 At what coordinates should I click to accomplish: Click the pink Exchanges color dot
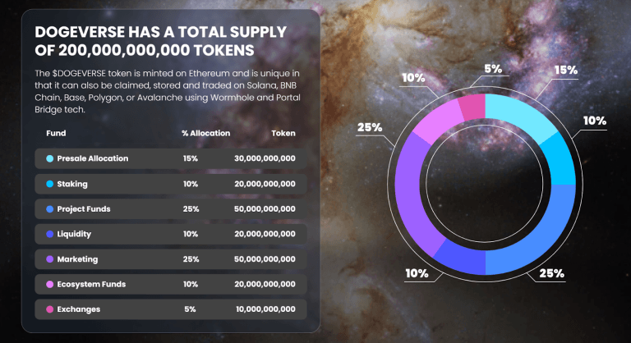[x=50, y=309]
